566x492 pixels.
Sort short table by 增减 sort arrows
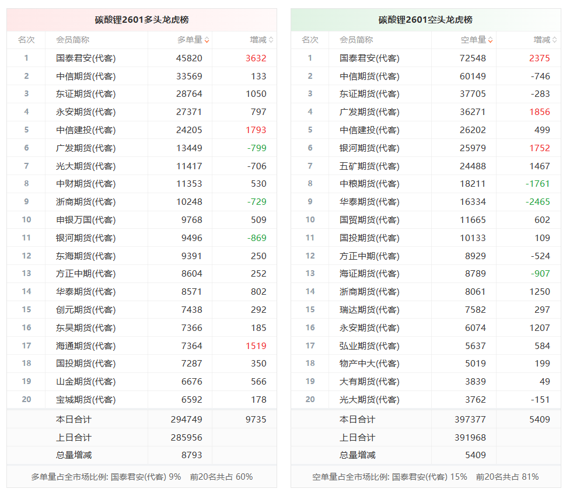[555, 40]
